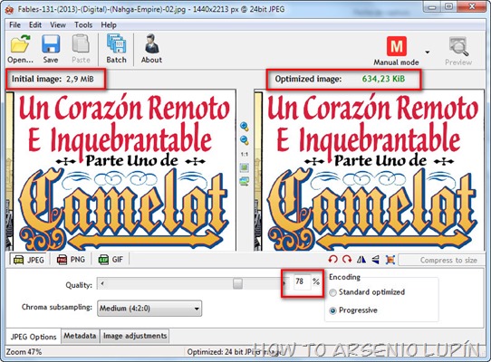491x362 pixels.
Task: Open the File menu
Action: [x=14, y=24]
